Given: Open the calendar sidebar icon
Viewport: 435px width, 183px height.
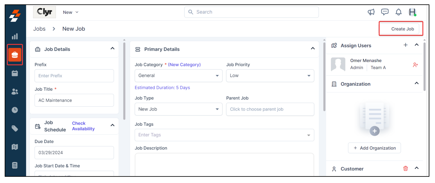Looking at the screenshot, I should click(15, 73).
